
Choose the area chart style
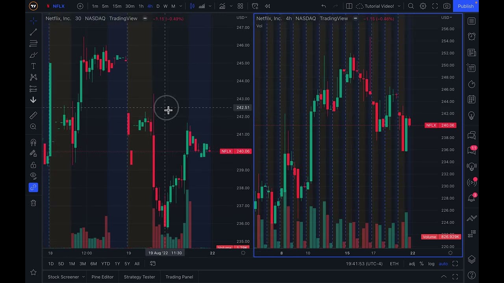click(202, 6)
